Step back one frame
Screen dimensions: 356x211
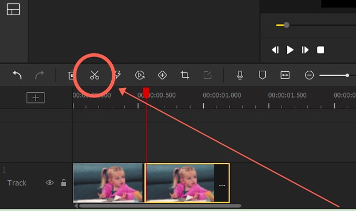[x=275, y=50]
